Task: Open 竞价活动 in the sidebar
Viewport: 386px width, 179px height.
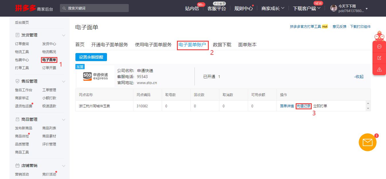Action: (x=49, y=174)
